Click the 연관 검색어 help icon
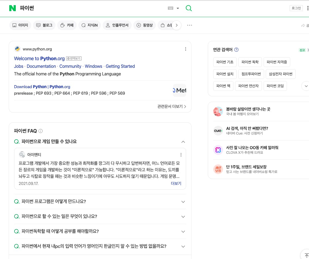This screenshot has width=309, height=259. pyautogui.click(x=236, y=50)
